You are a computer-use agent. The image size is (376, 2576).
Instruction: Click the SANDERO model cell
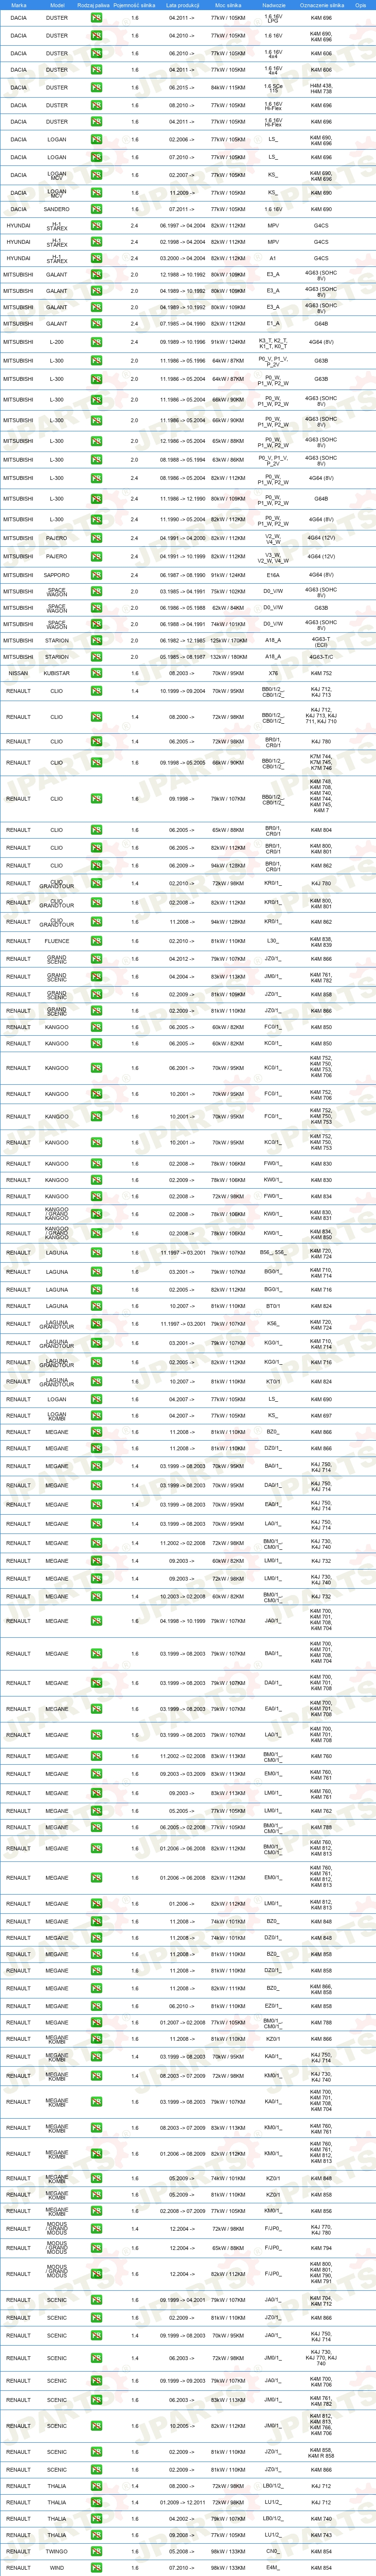[57, 210]
